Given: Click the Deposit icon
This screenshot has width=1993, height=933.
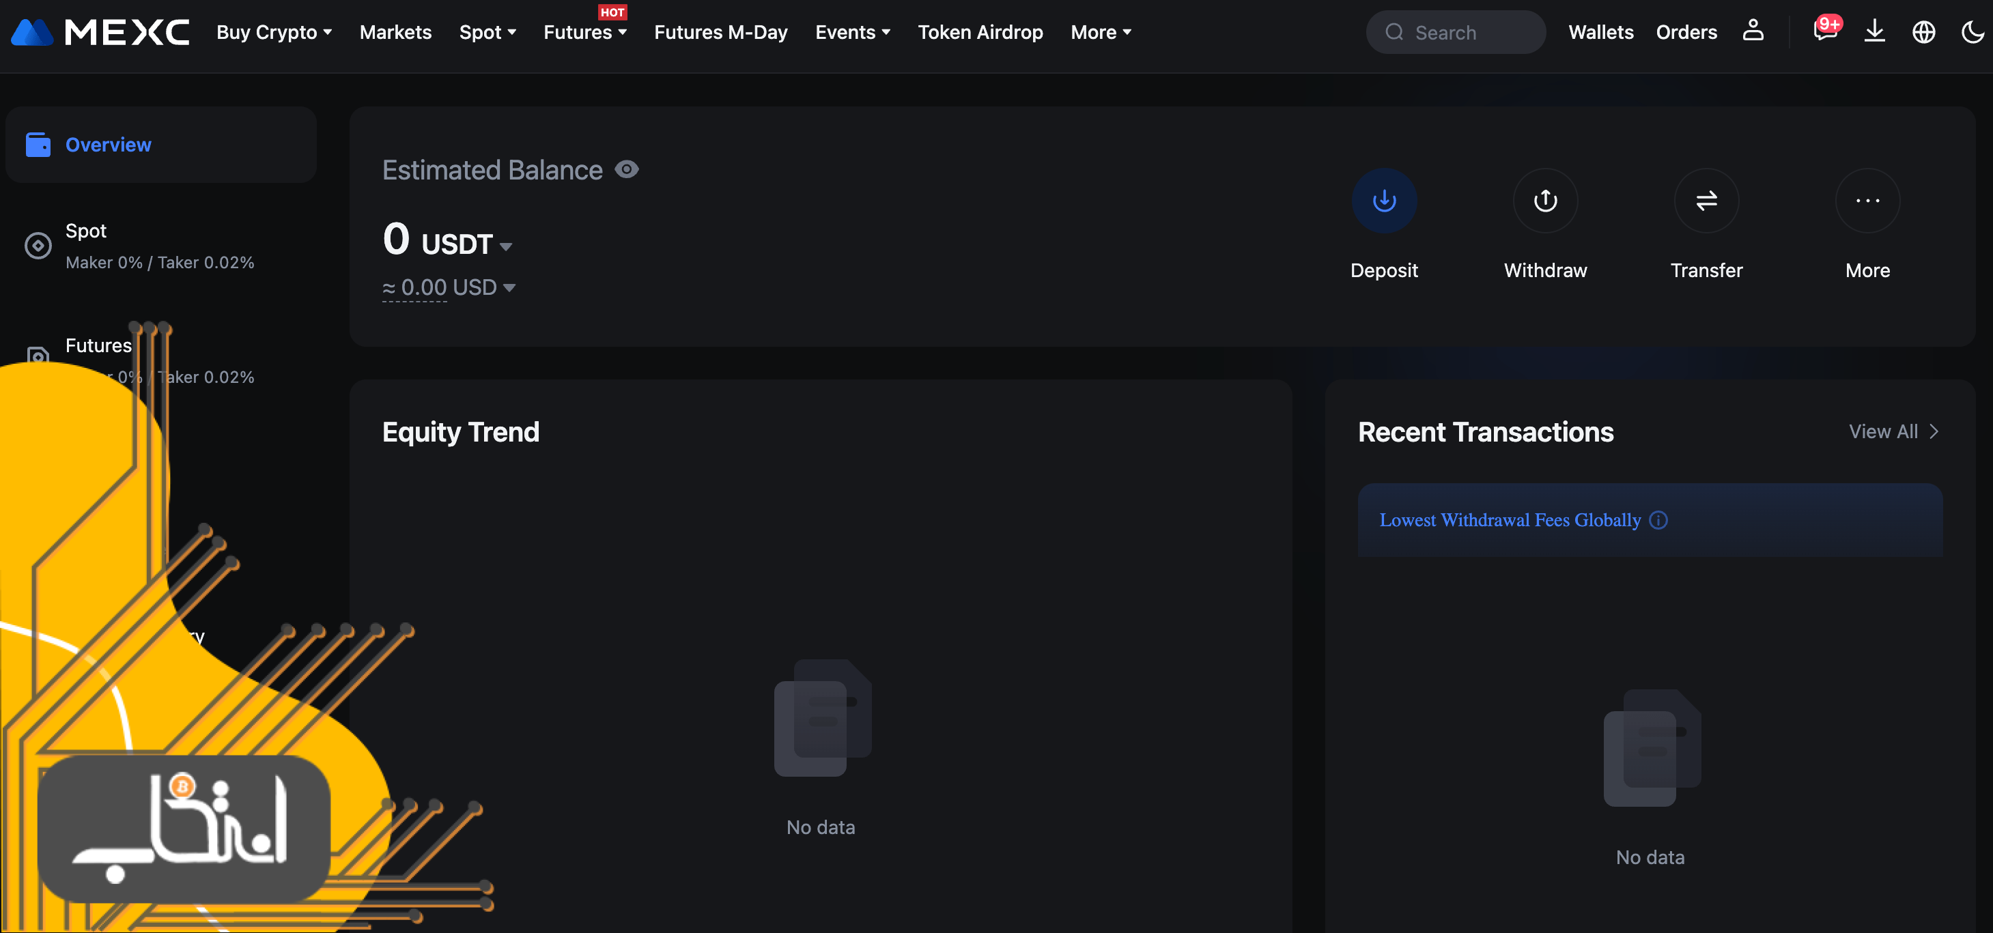Looking at the screenshot, I should click(1384, 199).
